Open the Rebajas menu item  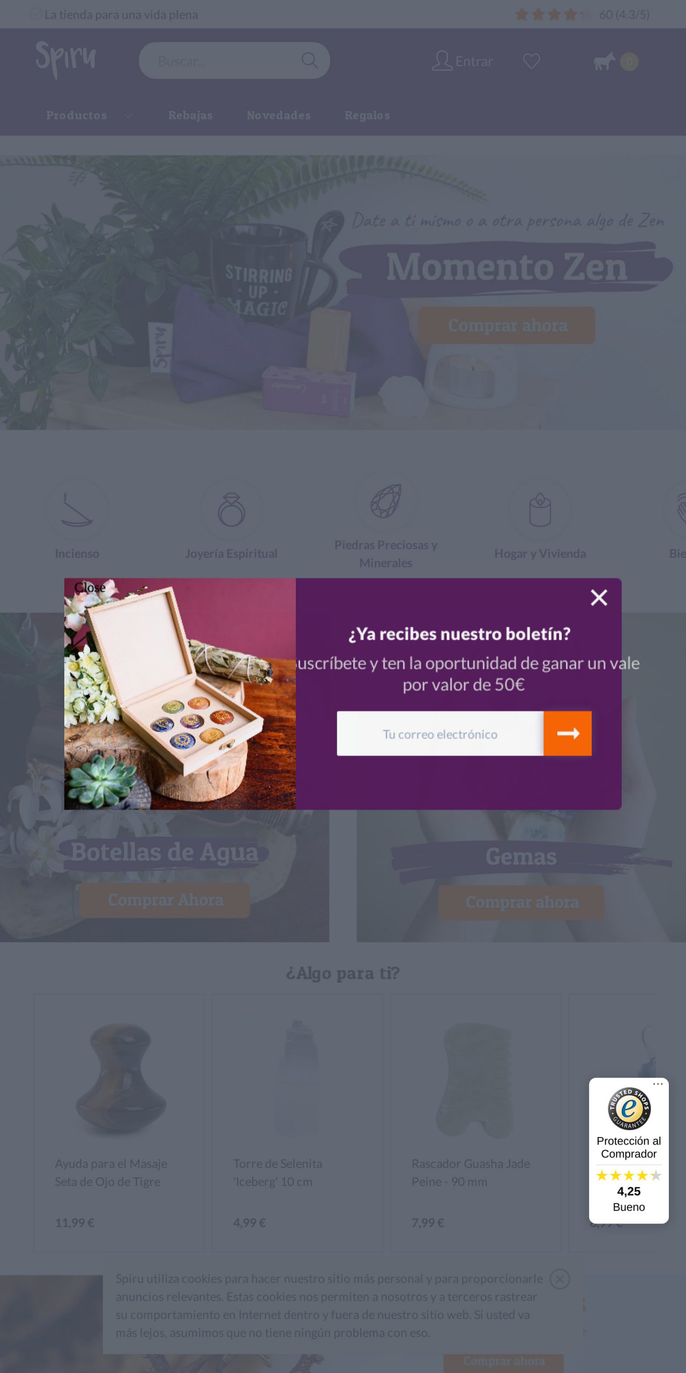pos(190,115)
